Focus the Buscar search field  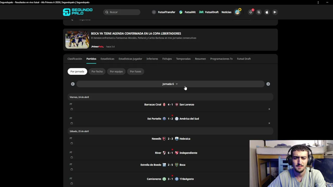tap(122, 12)
